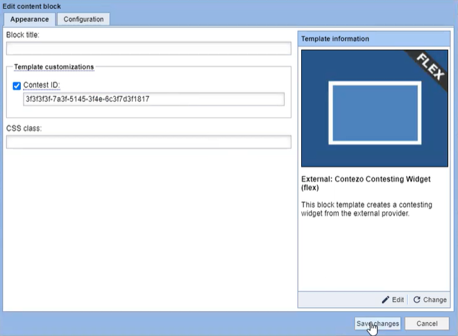Click the External: Contezo Contesting Widget title
The width and height of the screenshot is (458, 336).
click(366, 183)
